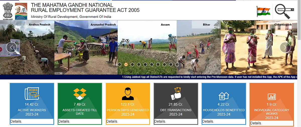Click the HOUSEHOLDS BENEFITTED 2023-24 label

tap(224, 112)
